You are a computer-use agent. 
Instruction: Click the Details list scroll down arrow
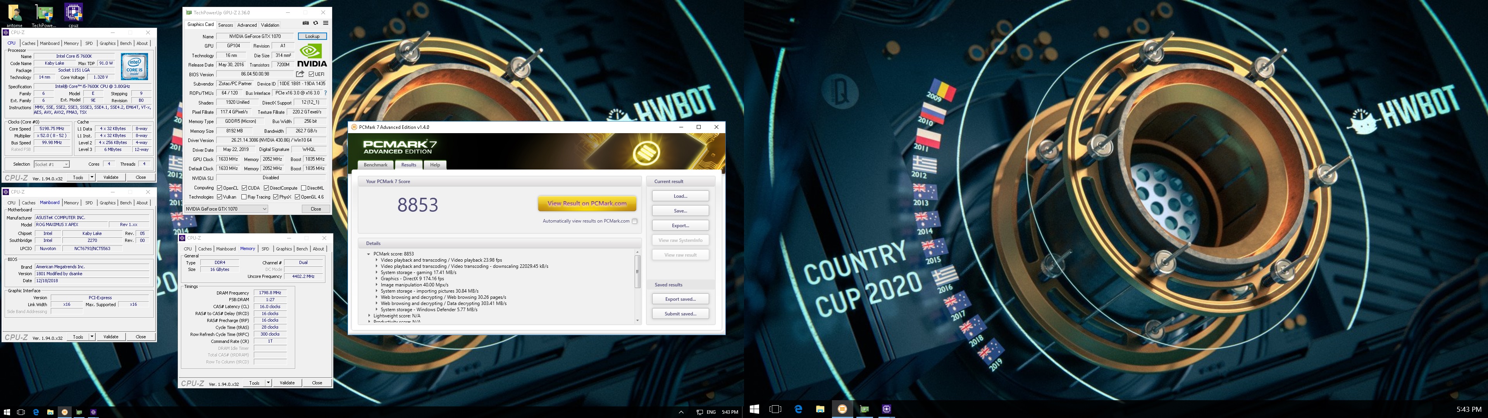(x=638, y=320)
